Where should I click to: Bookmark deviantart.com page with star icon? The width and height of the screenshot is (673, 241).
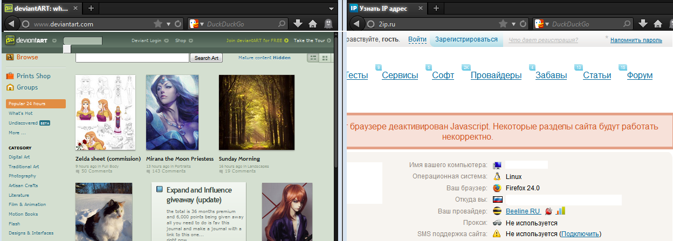click(158, 24)
